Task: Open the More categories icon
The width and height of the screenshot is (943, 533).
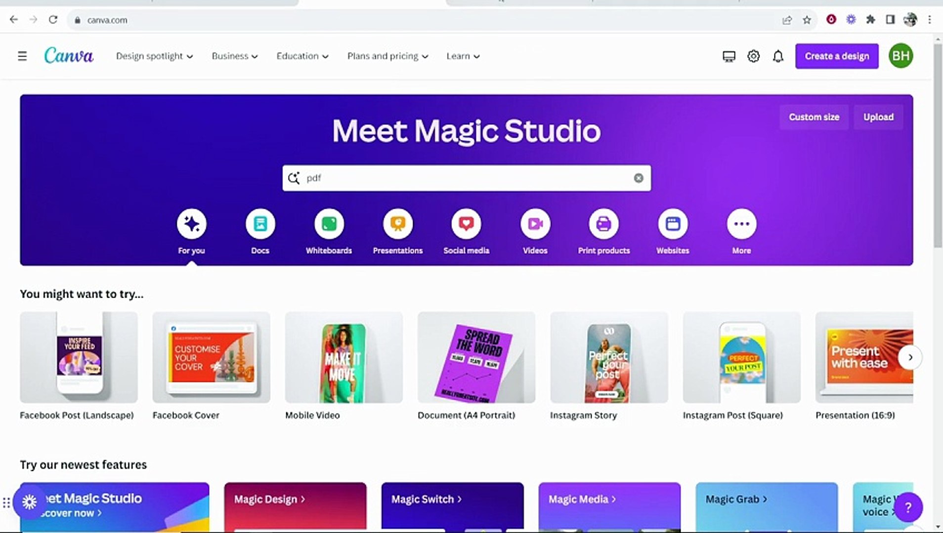Action: (741, 224)
